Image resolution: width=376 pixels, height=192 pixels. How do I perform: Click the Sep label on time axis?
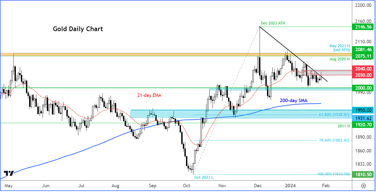[152, 186]
